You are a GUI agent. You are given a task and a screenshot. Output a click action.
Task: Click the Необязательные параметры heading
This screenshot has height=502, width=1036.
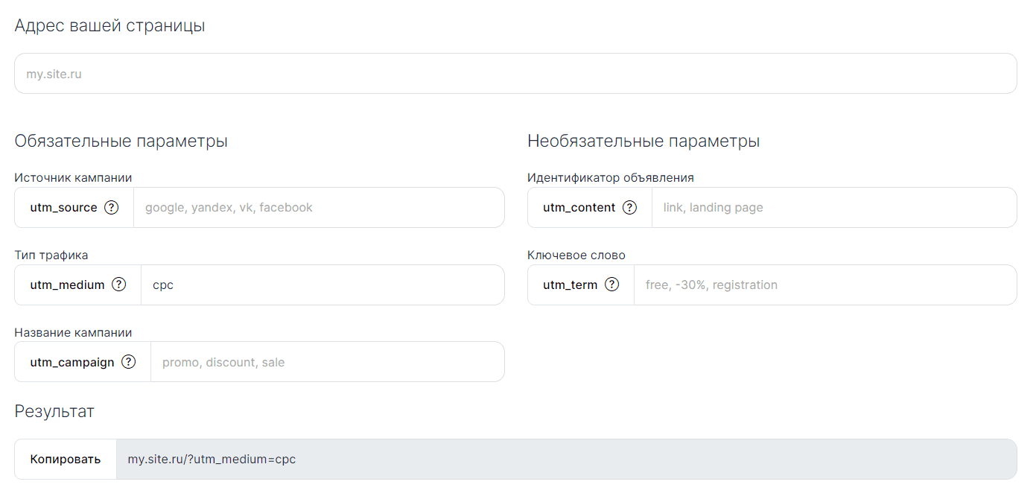pyautogui.click(x=643, y=141)
